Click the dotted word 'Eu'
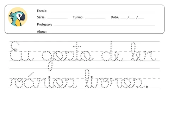 [x=22, y=51]
